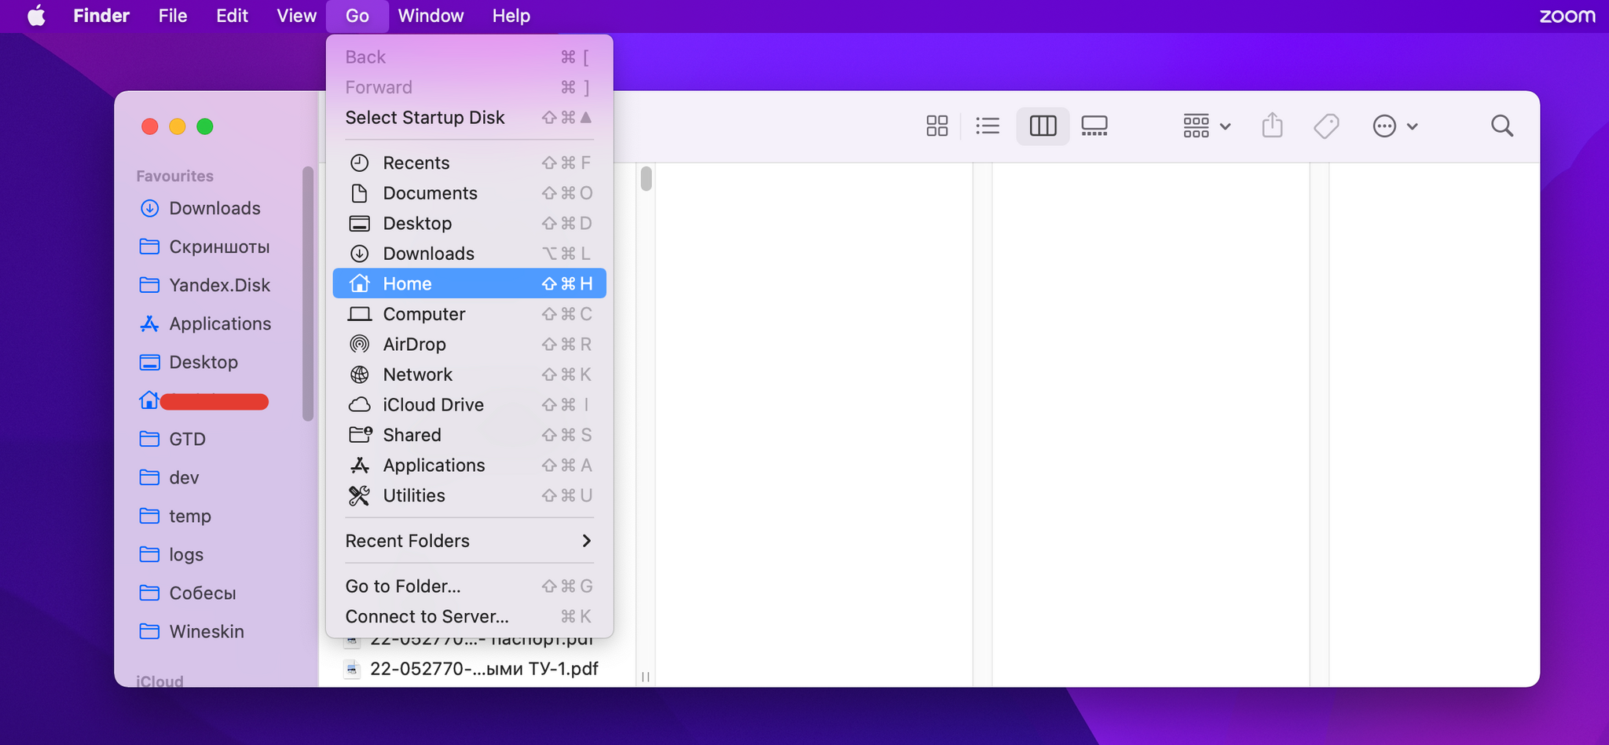
Task: Click the Zoom status item in menu bar
Action: (x=1567, y=16)
